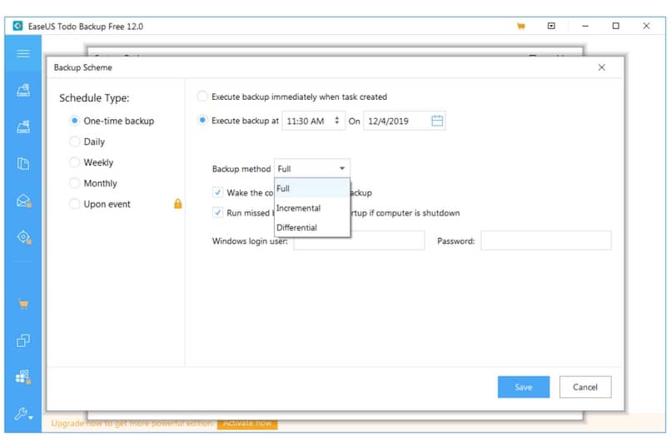Open the Tools wrench icon

coord(23,414)
